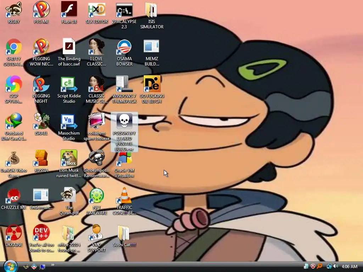Open the Enderman... window icon
363x272 pixels.
point(41,195)
